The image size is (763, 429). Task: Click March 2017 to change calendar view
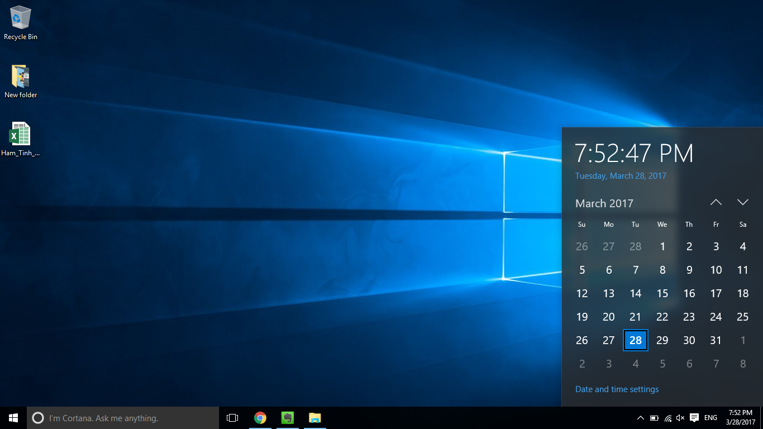604,203
